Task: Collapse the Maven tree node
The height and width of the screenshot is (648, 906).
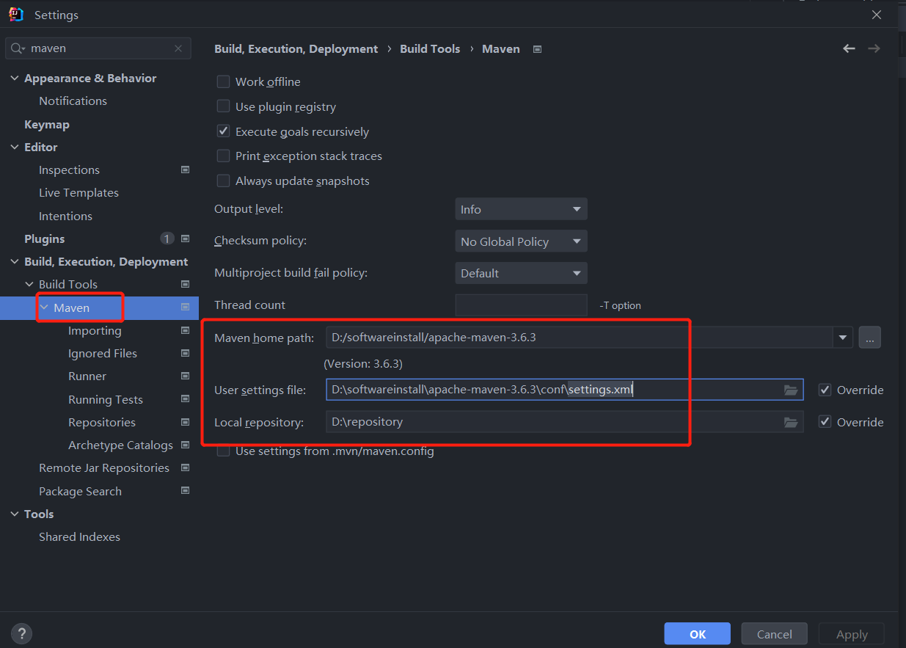Action: pyautogui.click(x=44, y=307)
